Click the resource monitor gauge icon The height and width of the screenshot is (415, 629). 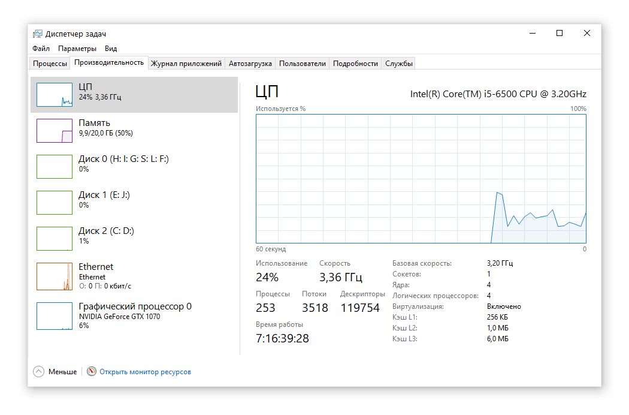(x=92, y=372)
